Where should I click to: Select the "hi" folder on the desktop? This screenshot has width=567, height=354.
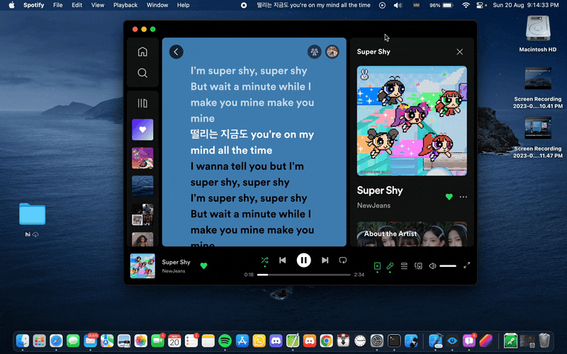[32, 214]
